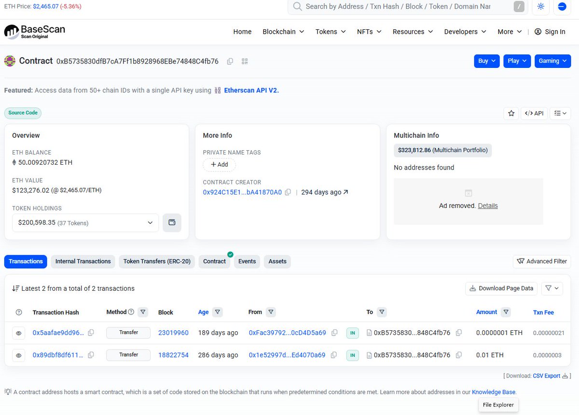Toggle the light/dark theme sun icon
Screen dimensions: 579x415
540,7
